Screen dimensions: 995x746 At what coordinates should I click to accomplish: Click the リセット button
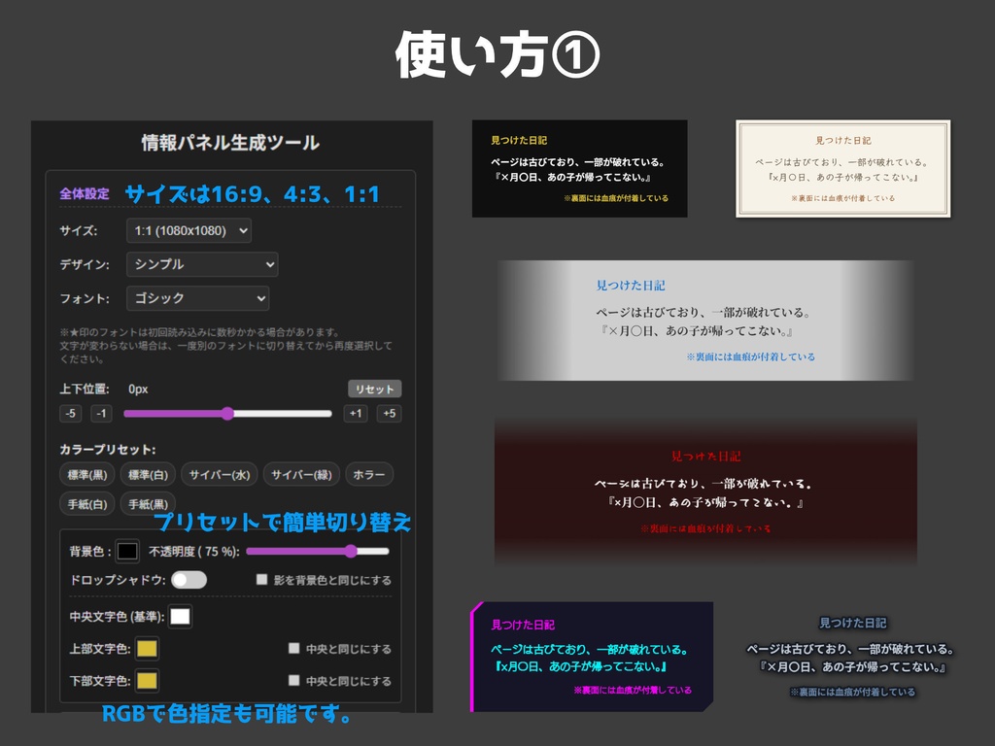(x=373, y=388)
